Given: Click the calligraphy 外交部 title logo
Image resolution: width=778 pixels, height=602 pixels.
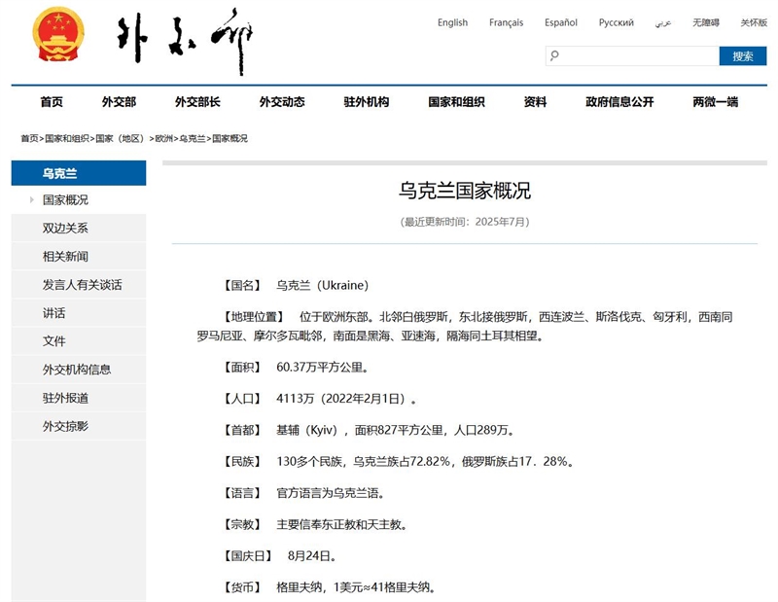Looking at the screenshot, I should 185,41.
